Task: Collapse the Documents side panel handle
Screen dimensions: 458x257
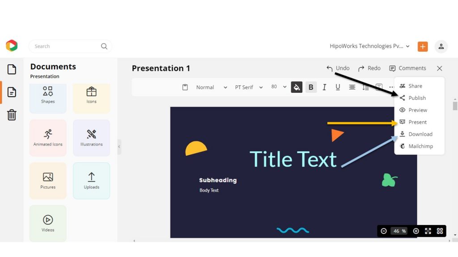Action: click(x=119, y=146)
